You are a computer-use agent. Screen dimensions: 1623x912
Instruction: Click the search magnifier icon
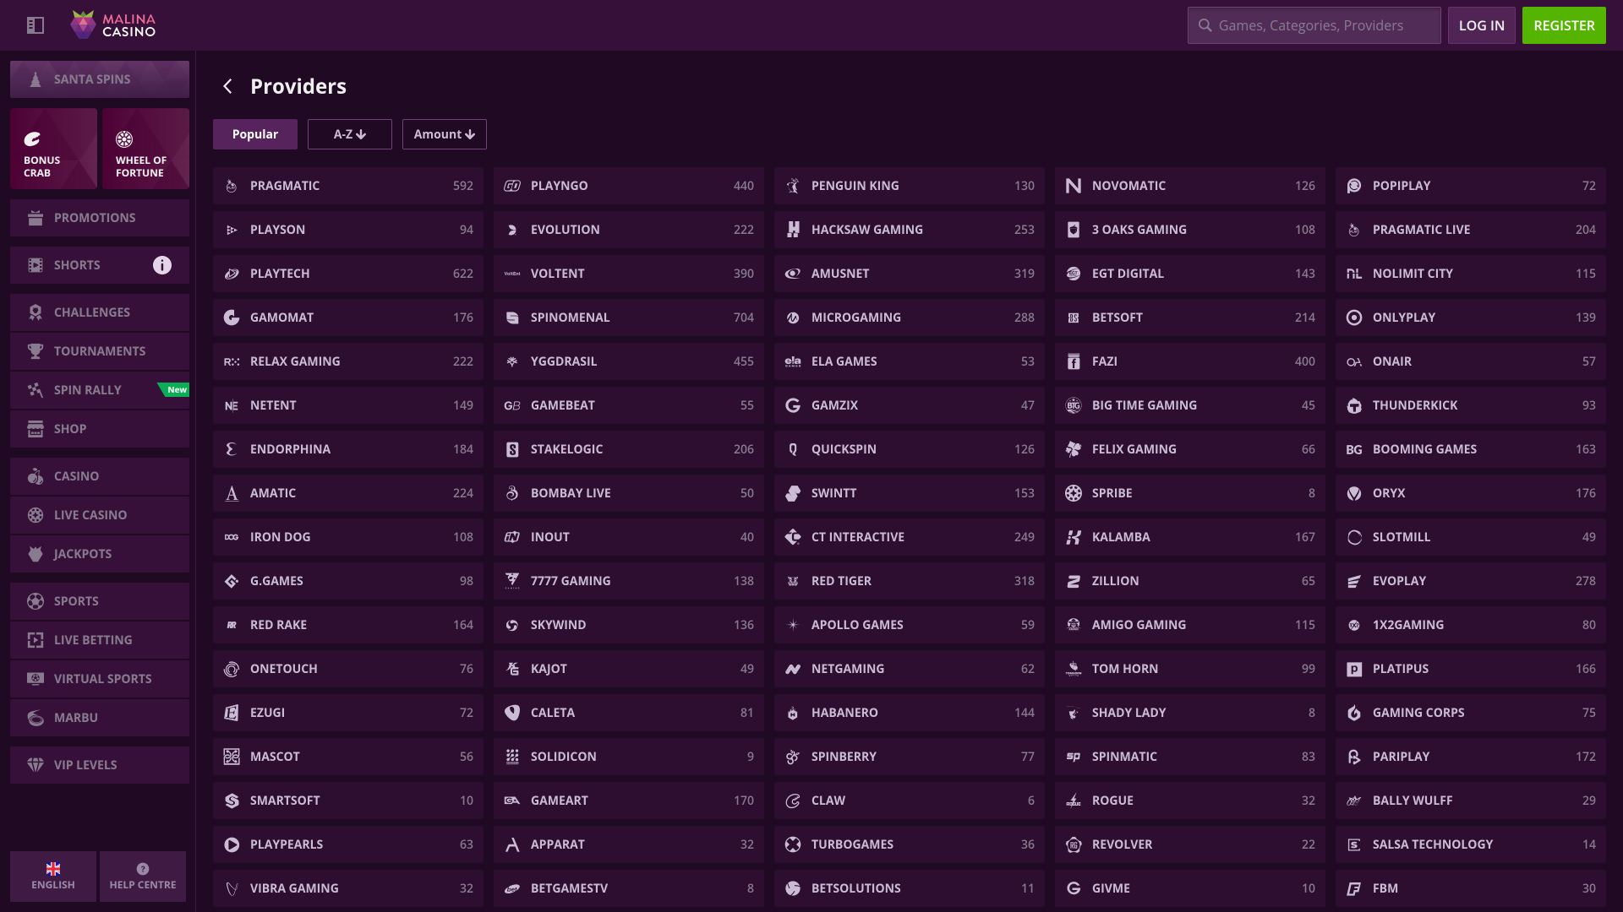1205,25
